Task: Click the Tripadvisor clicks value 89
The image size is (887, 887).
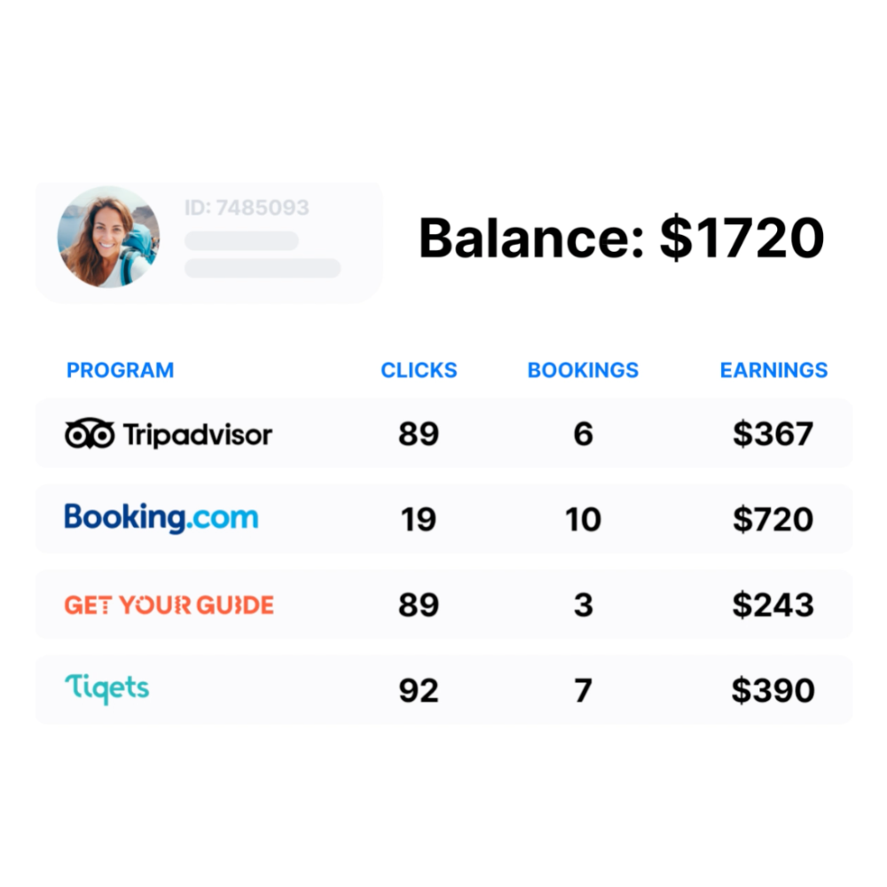Action: [x=419, y=435]
